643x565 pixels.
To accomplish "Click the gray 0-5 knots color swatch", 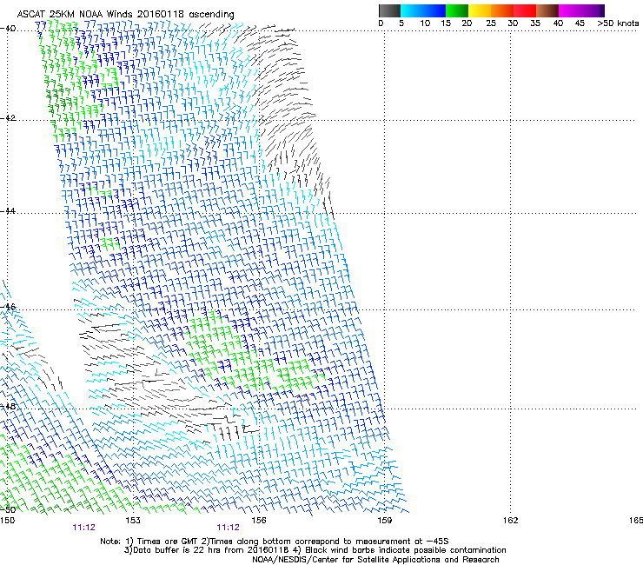I will click(x=389, y=10).
